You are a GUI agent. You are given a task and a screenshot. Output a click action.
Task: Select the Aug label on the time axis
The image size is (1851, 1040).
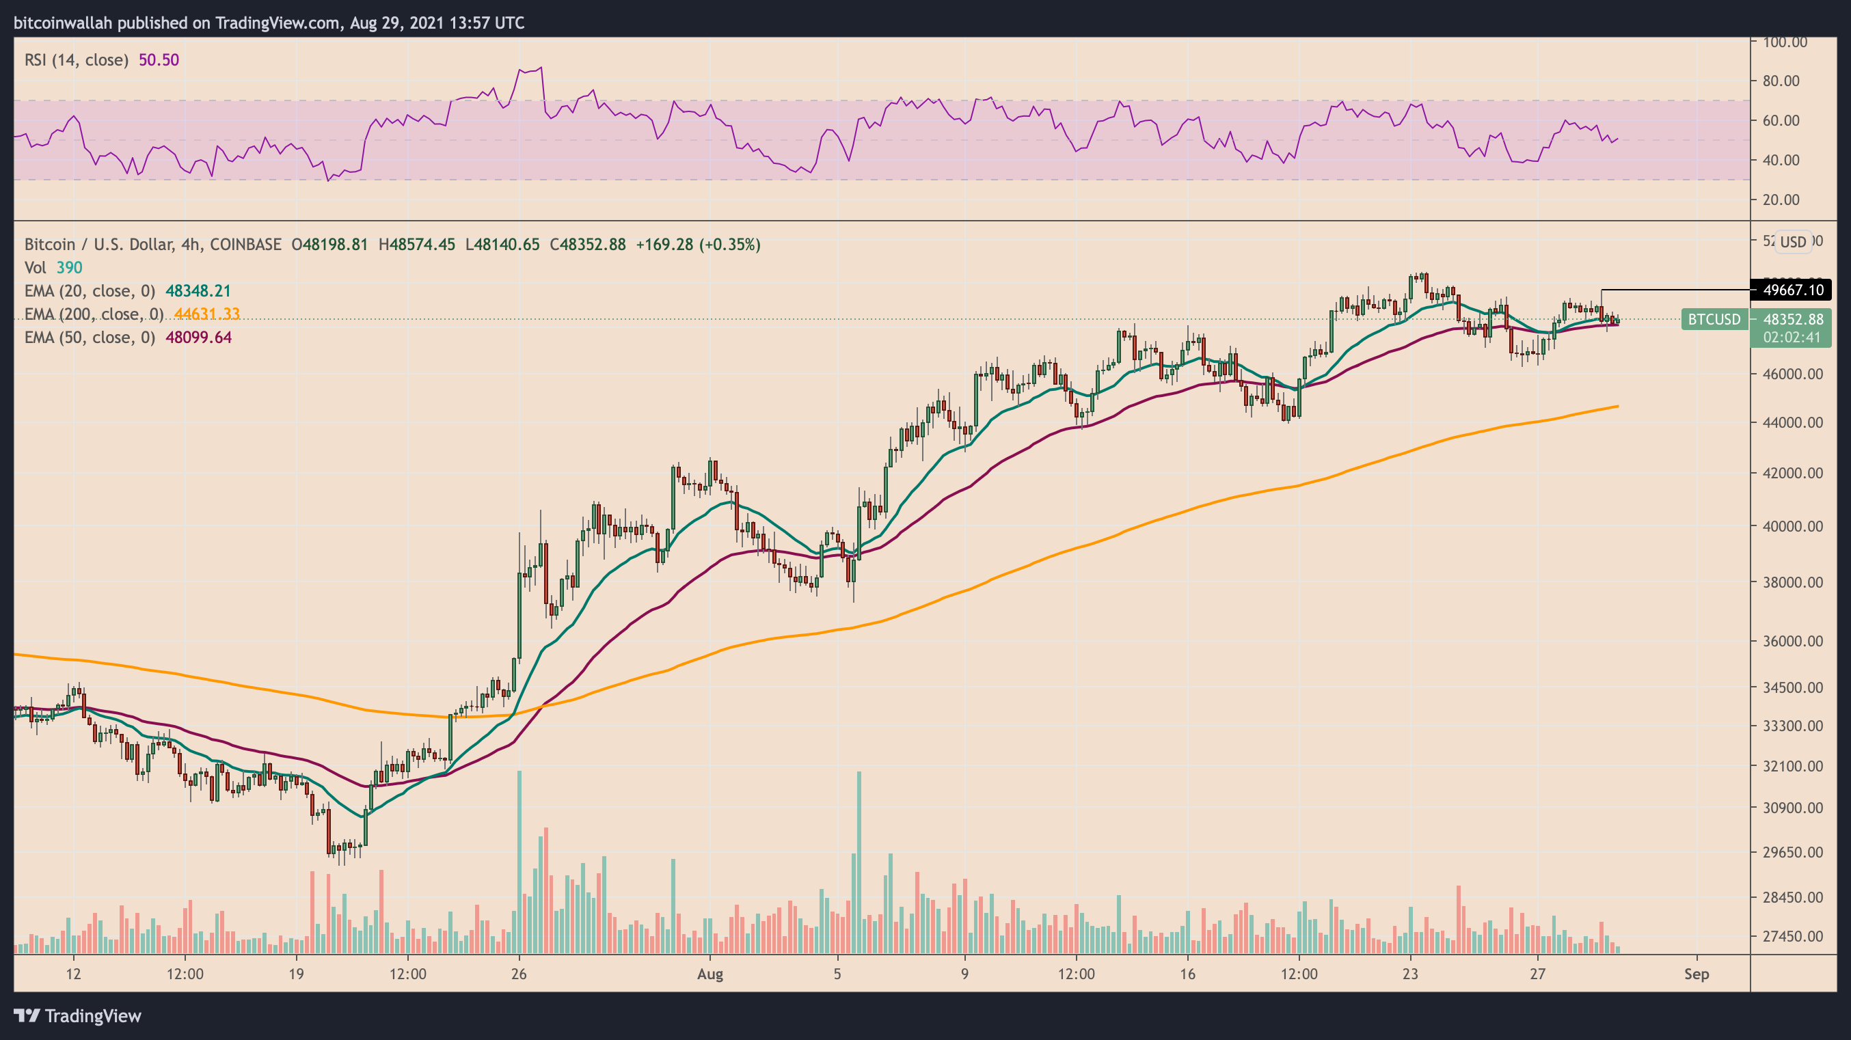[x=711, y=974]
